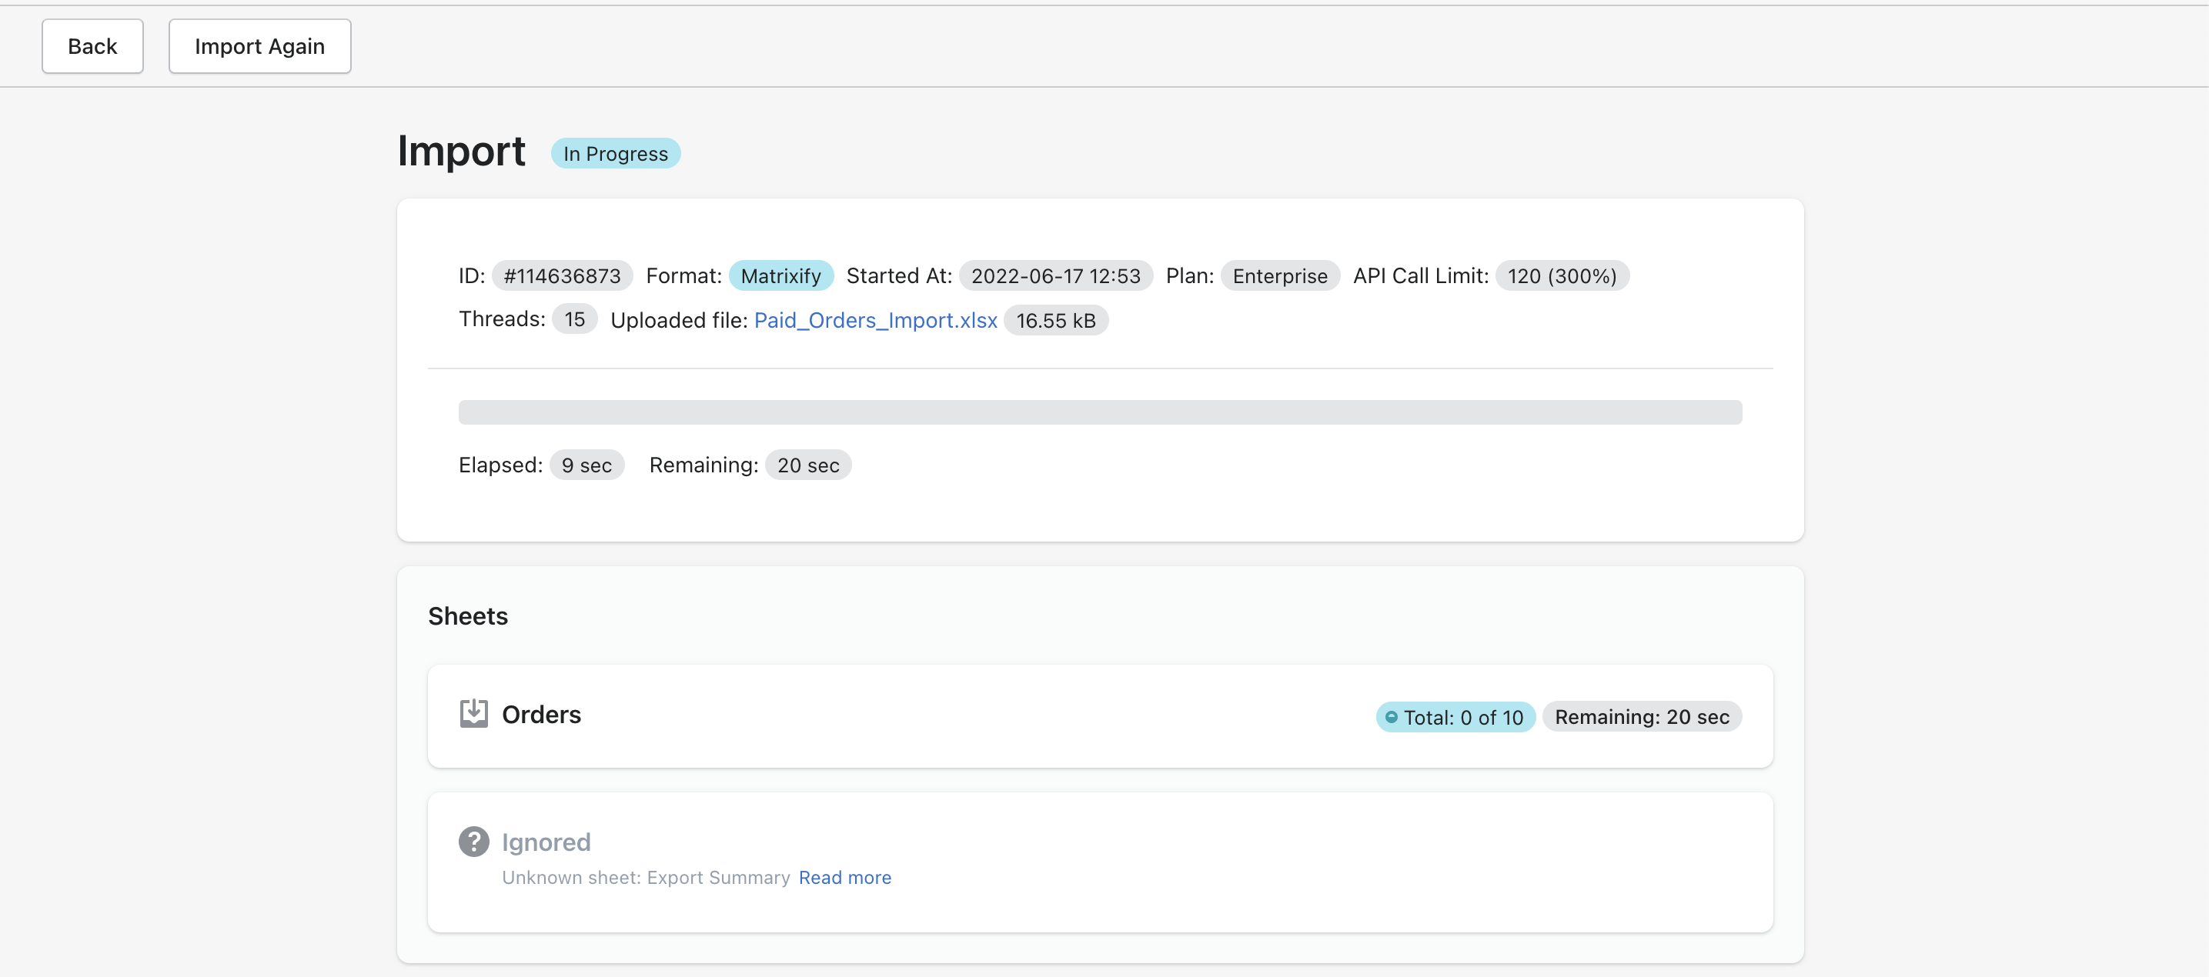Click the 16.55 kB file size badge
The height and width of the screenshot is (977, 2209).
tap(1055, 321)
